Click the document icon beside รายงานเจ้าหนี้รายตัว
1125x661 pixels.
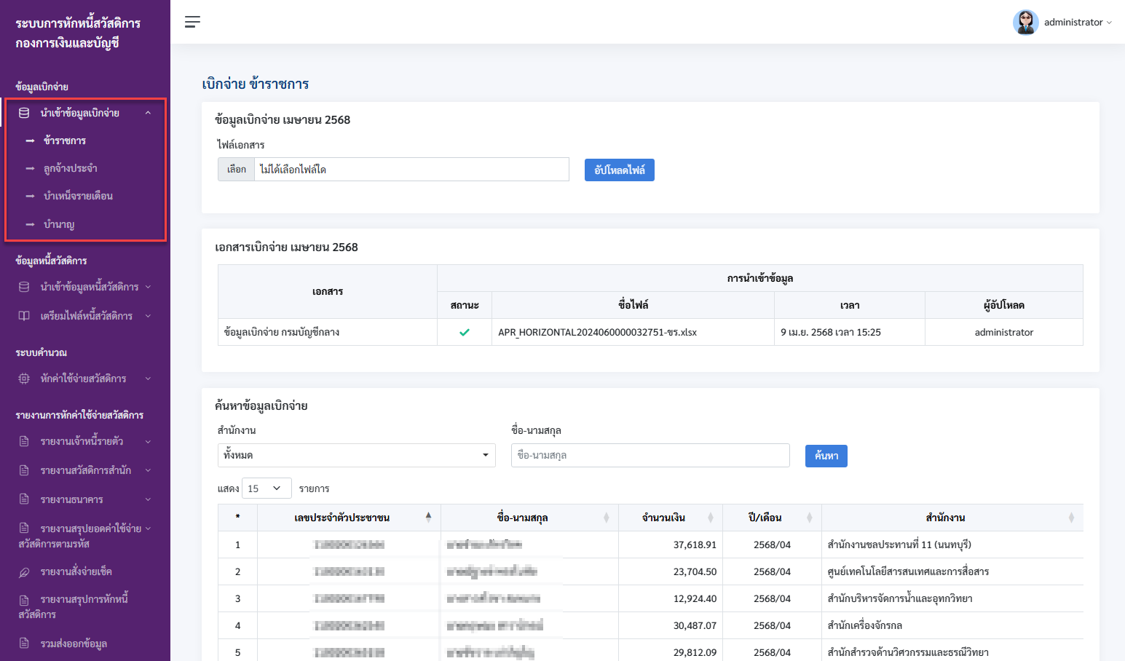pos(24,441)
